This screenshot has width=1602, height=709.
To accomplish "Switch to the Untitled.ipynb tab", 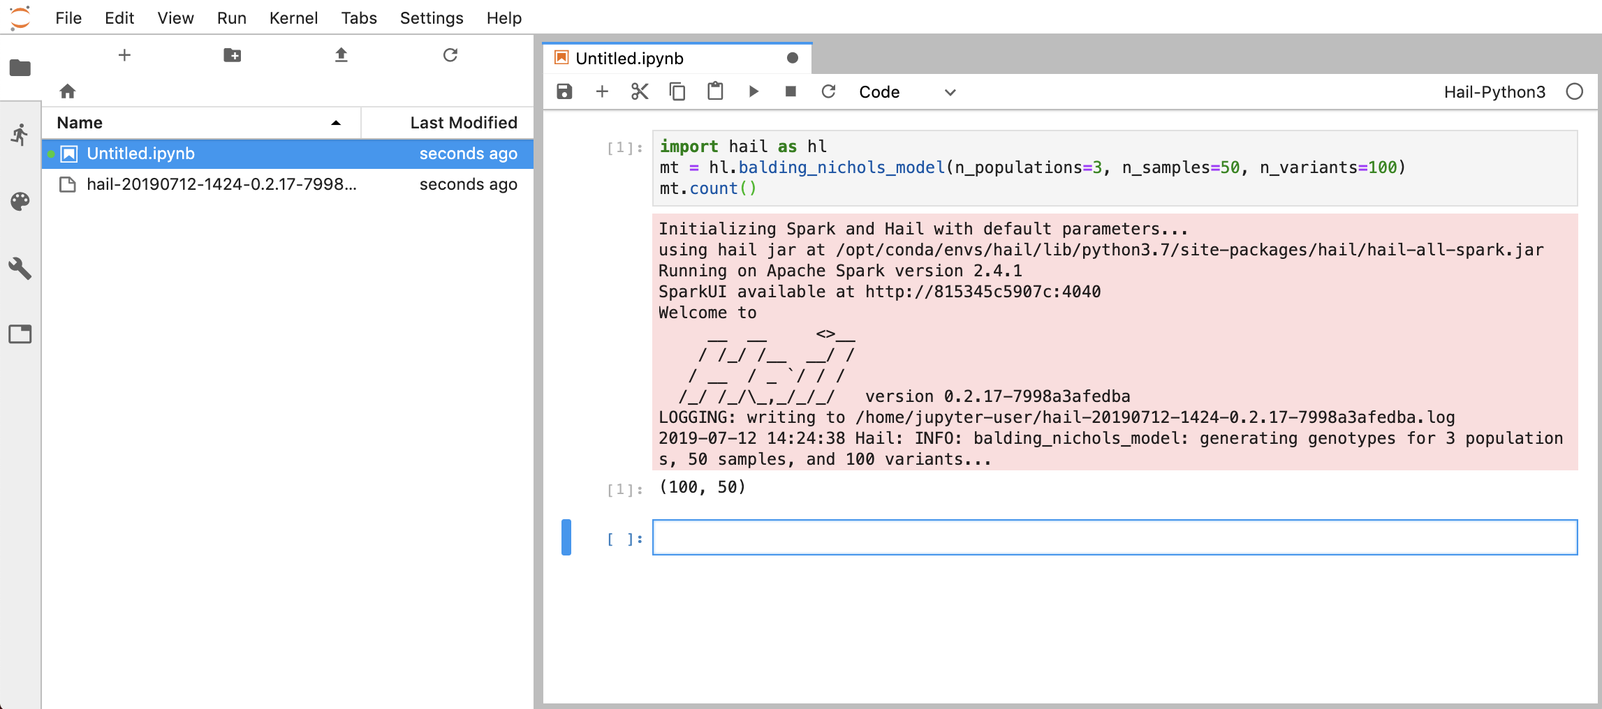I will (x=629, y=58).
